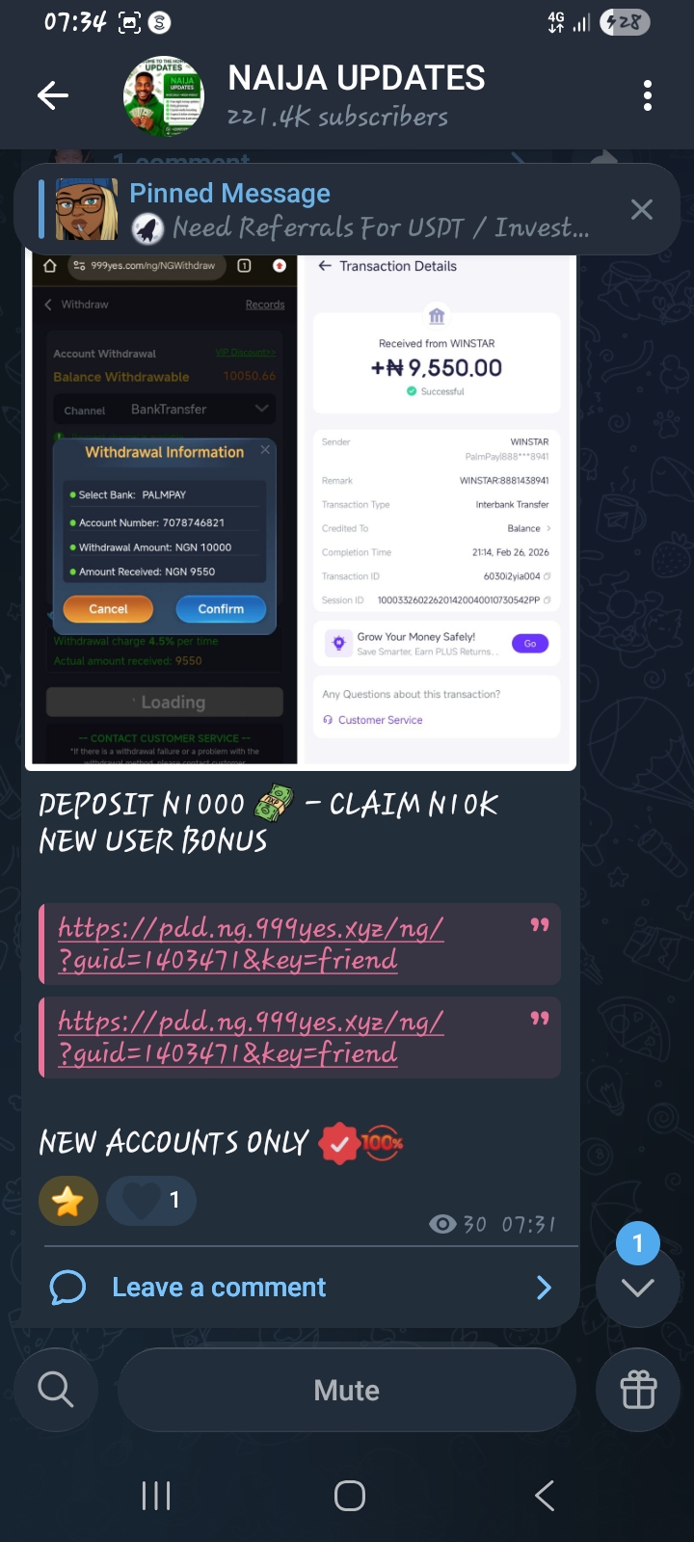Tap the quote icon on second link
Screen dimensions: 694x1542
(540, 1018)
